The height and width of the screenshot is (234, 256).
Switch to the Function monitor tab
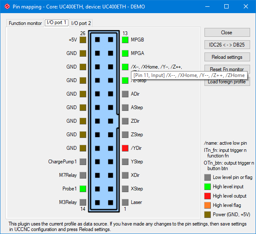[25, 23]
